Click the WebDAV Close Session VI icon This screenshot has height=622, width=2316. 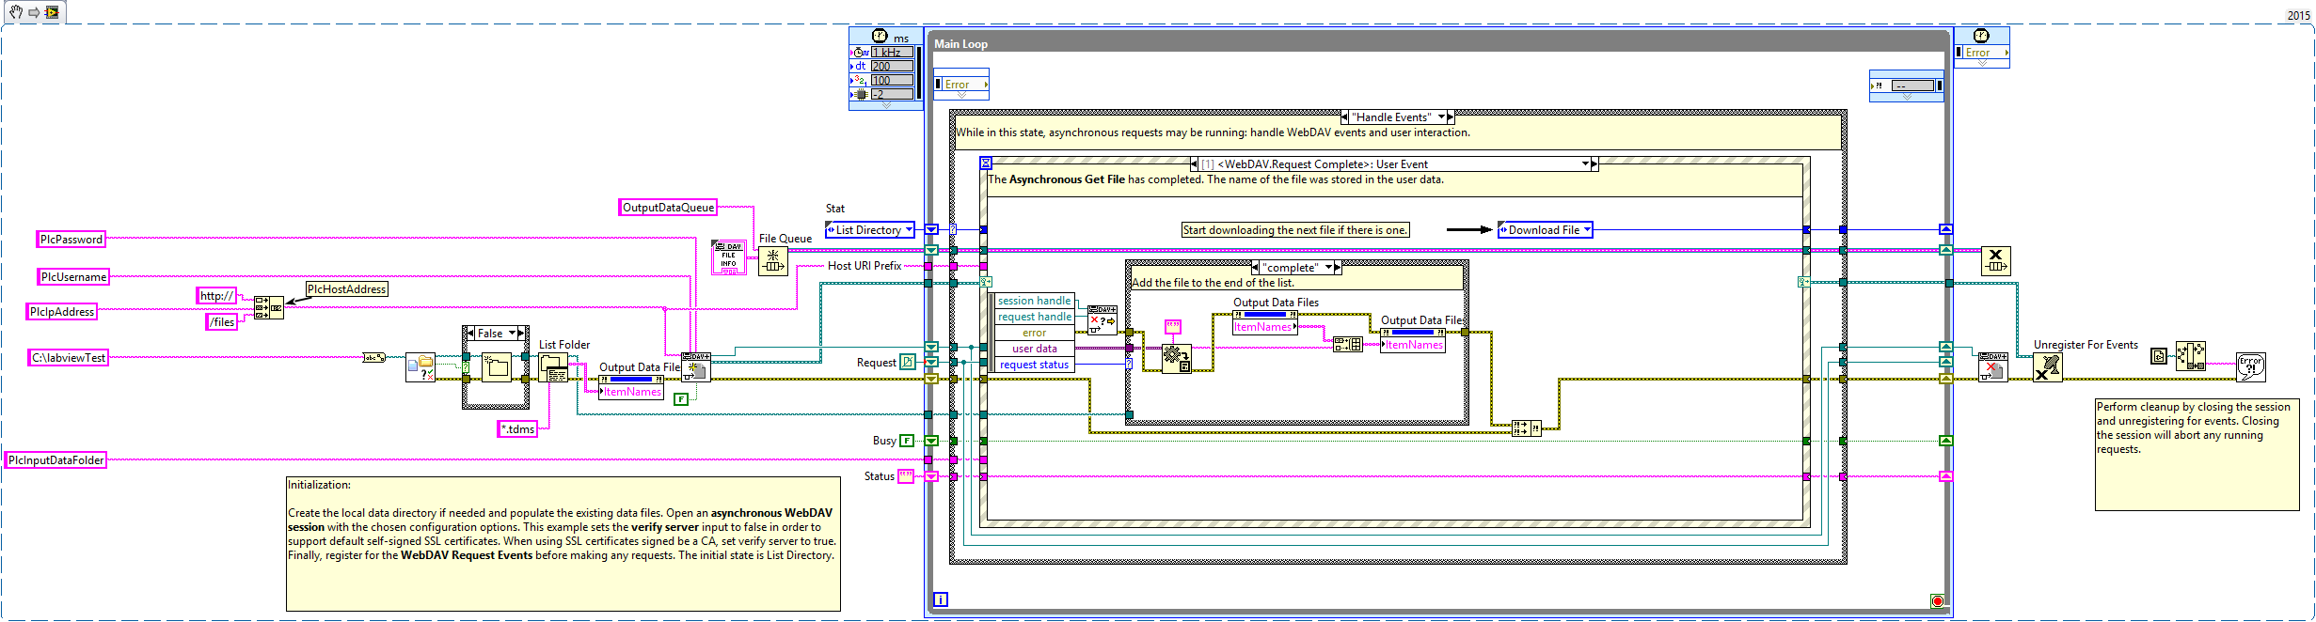[1993, 367]
